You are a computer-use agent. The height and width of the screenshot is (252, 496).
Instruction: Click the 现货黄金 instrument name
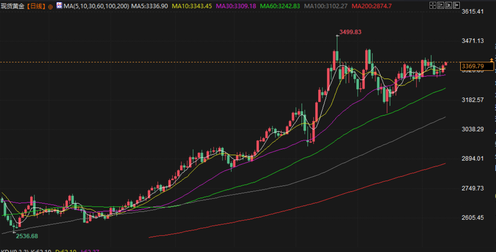(x=13, y=6)
